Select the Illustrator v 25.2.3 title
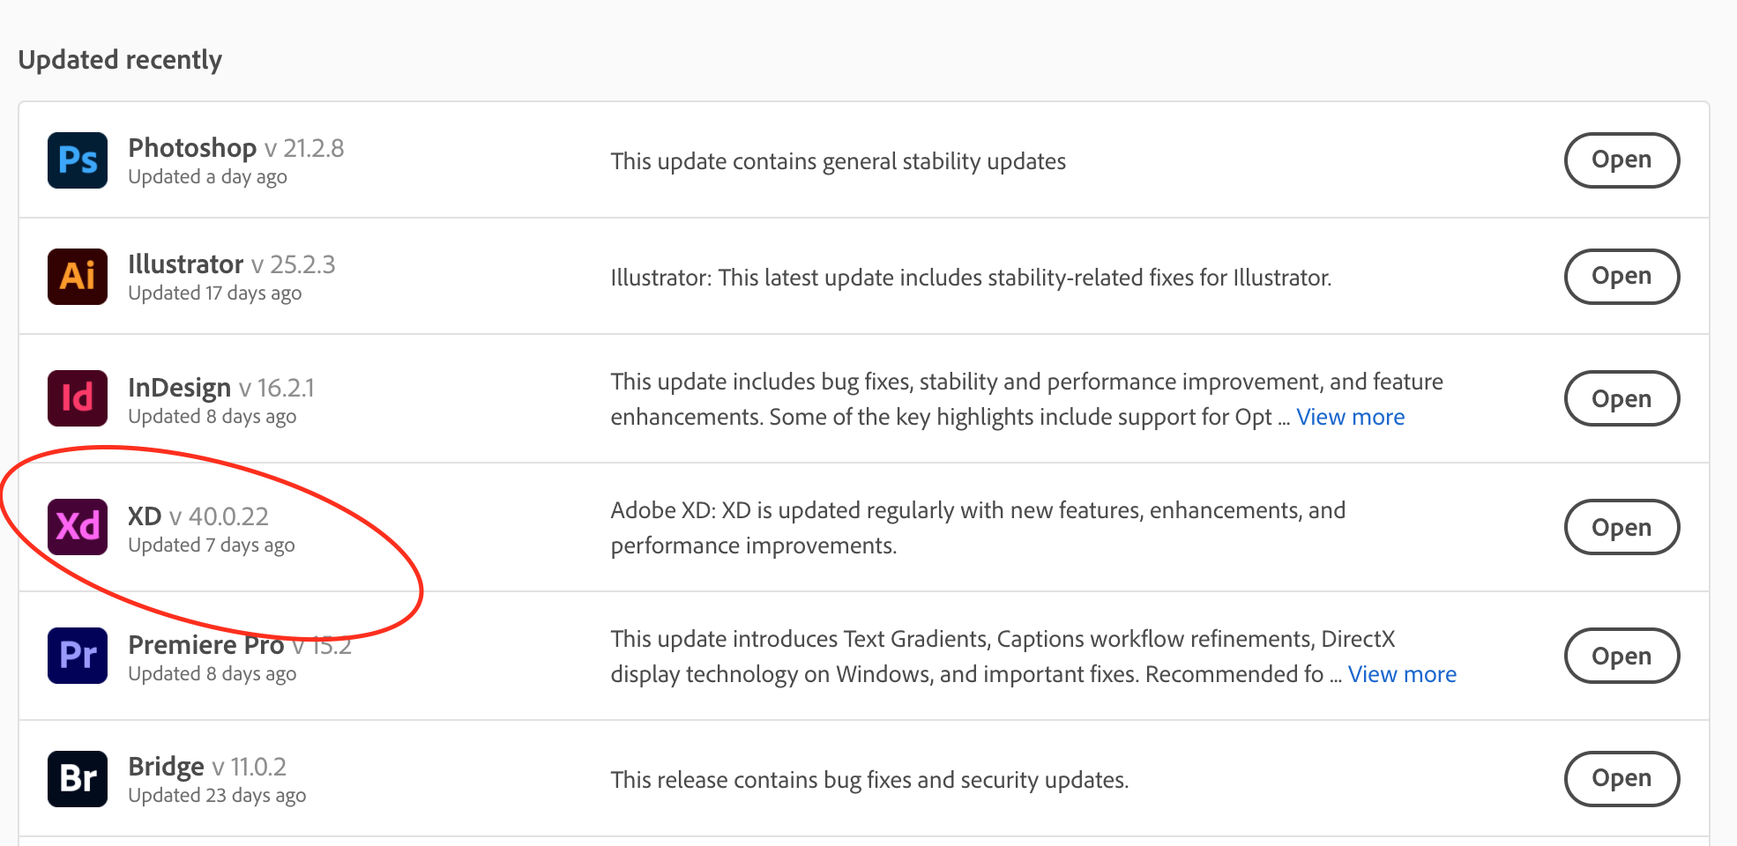Viewport: 1737px width, 846px height. (231, 264)
